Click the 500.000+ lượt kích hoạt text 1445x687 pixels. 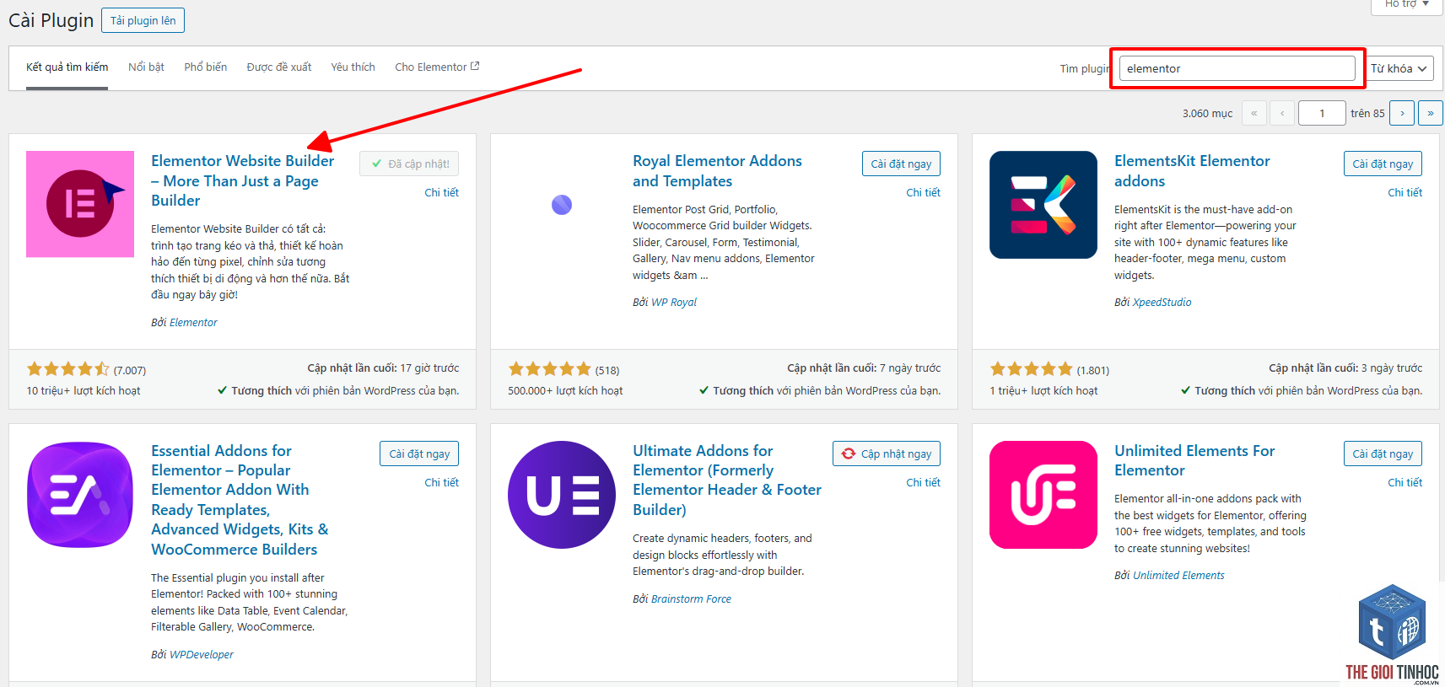point(565,390)
